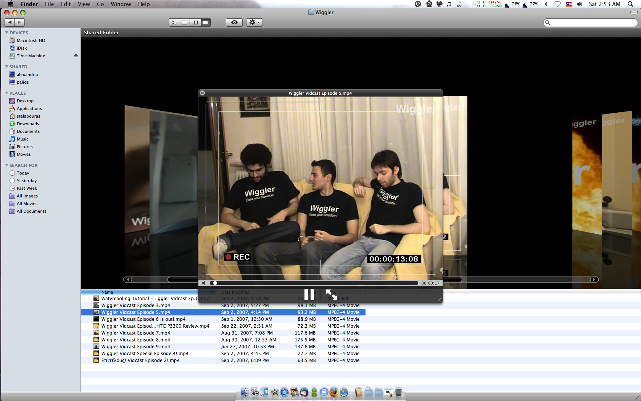641x401 pixels.
Task: Collapse the PLACES sidebar section
Action: click(6, 93)
